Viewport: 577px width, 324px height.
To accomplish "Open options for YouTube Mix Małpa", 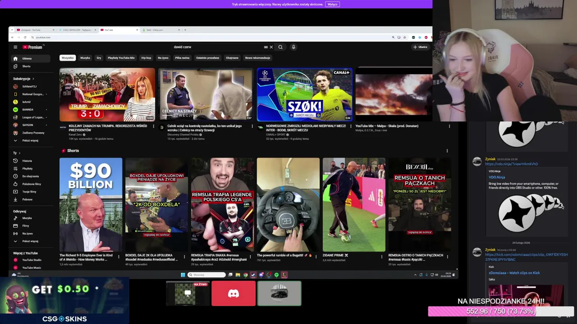I will coord(449,126).
